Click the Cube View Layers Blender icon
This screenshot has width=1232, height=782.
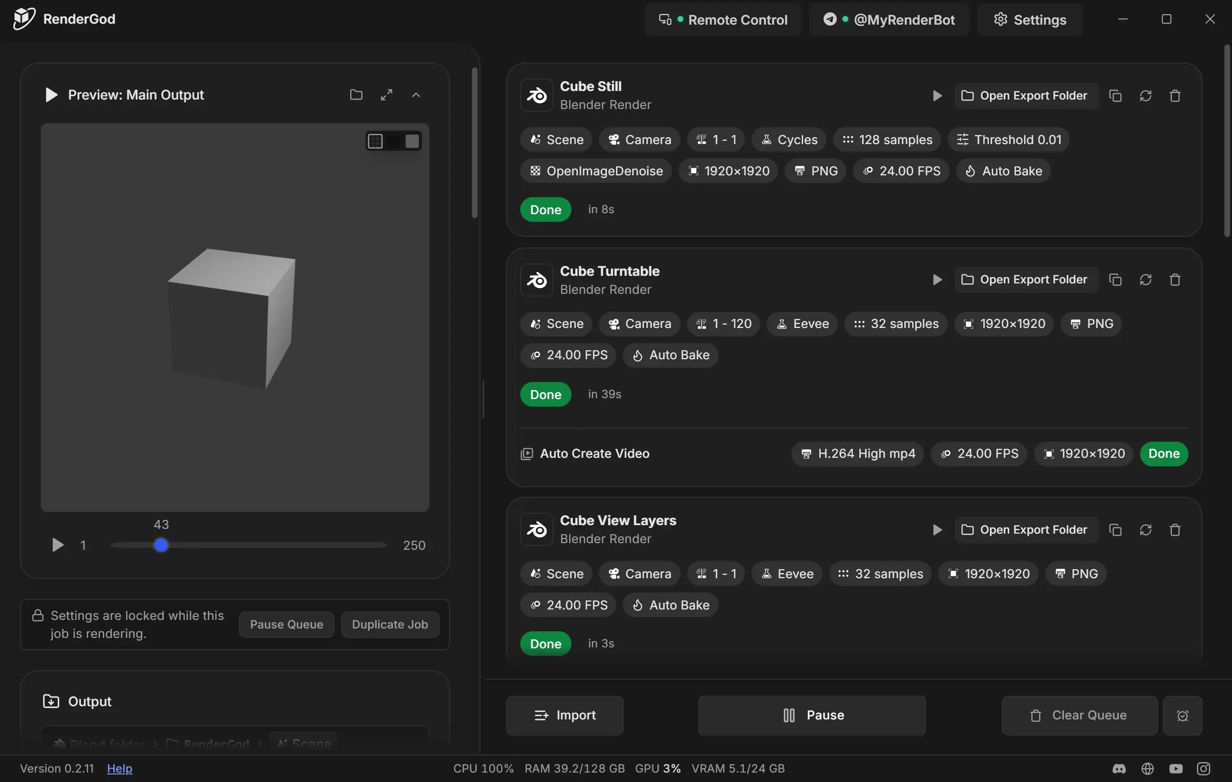tap(537, 529)
